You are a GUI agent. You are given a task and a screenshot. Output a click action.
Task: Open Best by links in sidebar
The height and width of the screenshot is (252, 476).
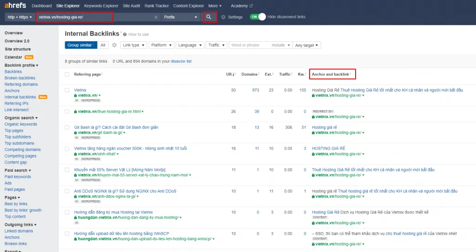(x=16, y=204)
